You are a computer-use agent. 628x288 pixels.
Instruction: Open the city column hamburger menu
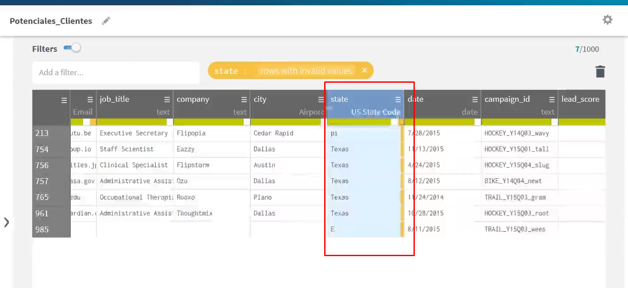pos(320,100)
